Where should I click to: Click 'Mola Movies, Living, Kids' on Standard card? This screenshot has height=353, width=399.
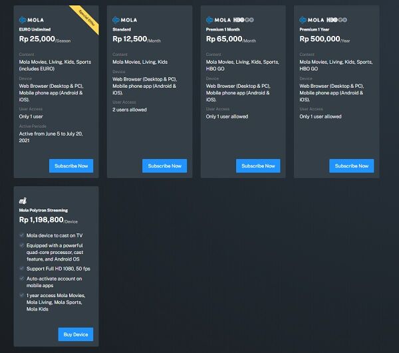pos(140,62)
